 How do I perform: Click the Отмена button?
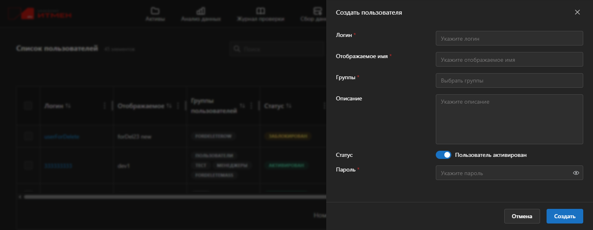coord(522,216)
